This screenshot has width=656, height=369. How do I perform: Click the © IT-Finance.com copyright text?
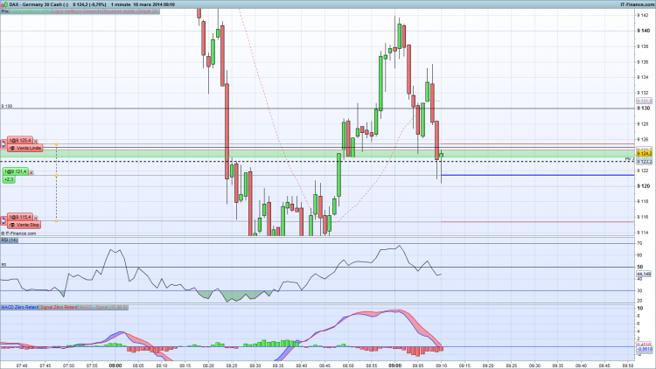tap(18, 233)
